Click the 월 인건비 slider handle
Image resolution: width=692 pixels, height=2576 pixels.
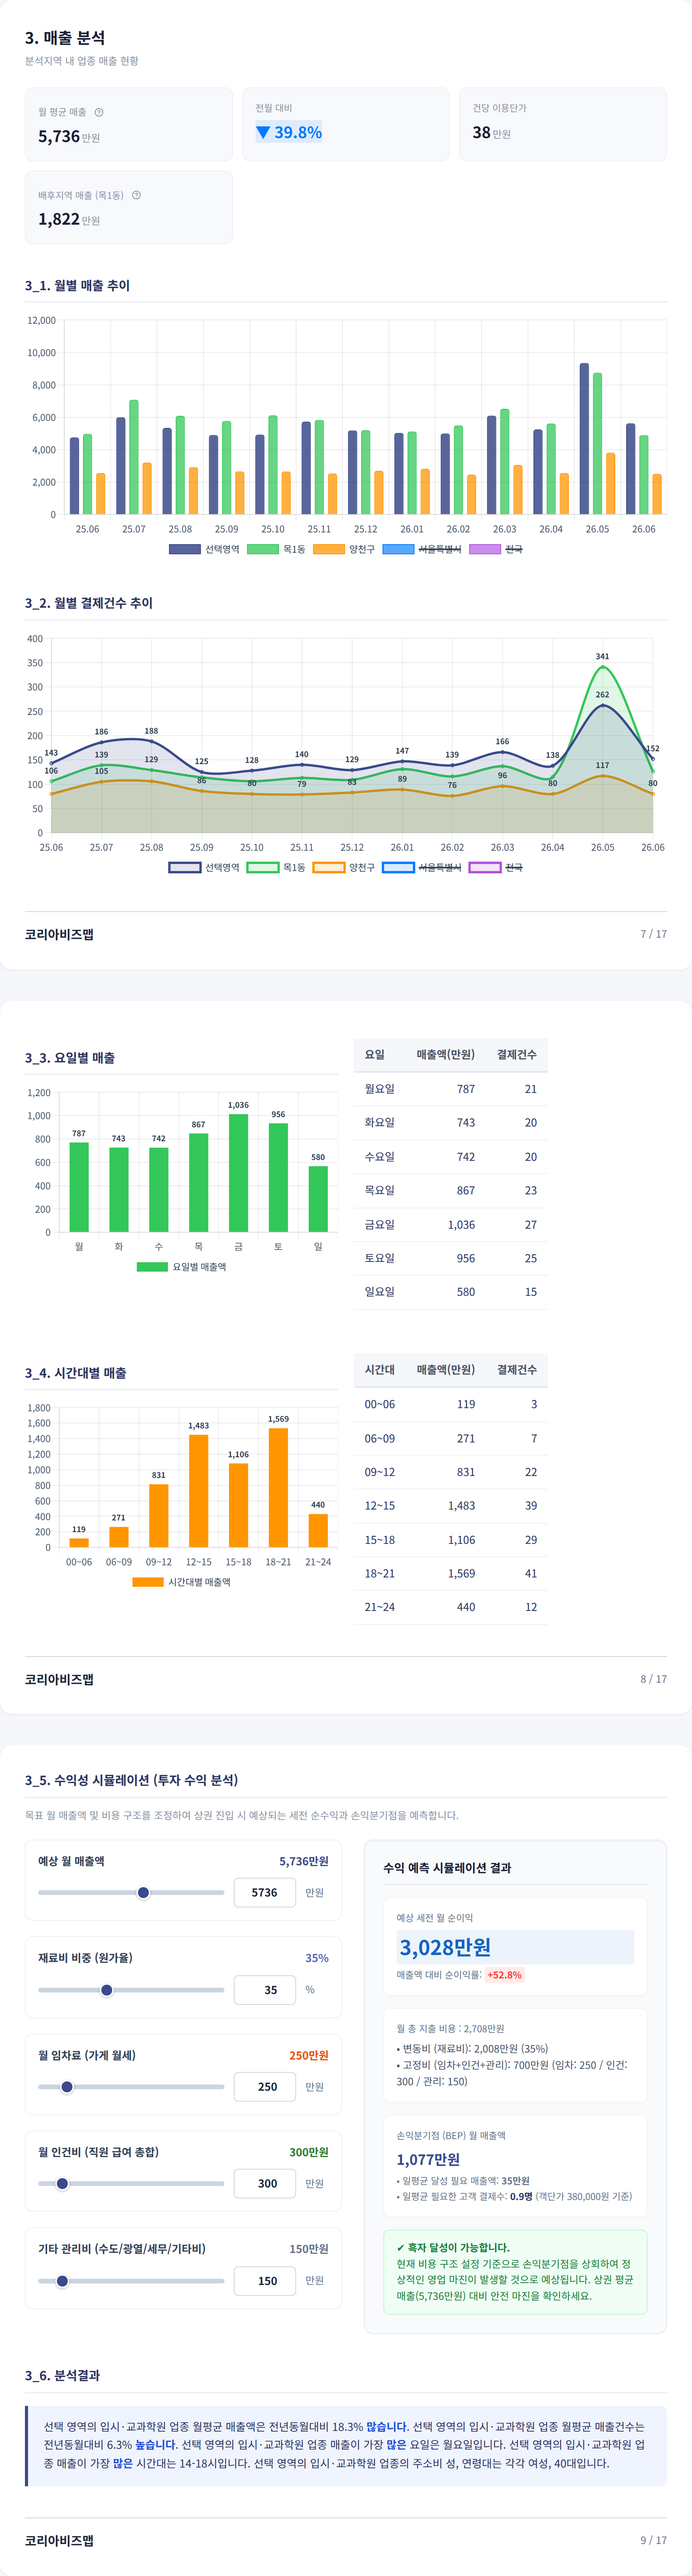pos(62,2184)
